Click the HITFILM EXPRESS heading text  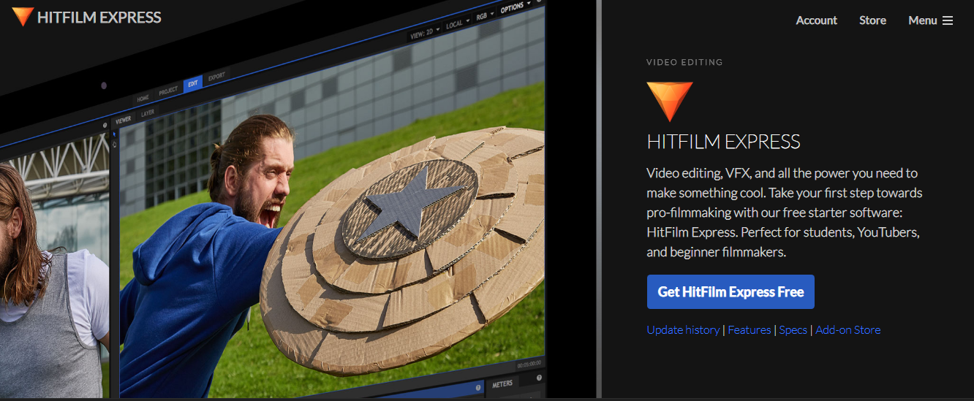[723, 142]
